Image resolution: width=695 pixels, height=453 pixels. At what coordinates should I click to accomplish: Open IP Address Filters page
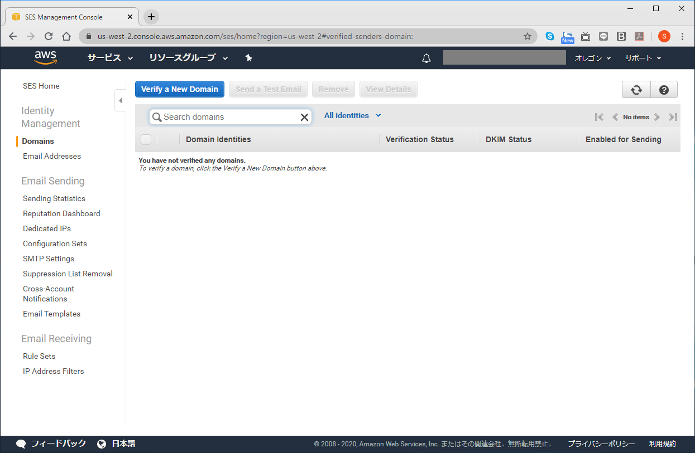[x=54, y=371]
